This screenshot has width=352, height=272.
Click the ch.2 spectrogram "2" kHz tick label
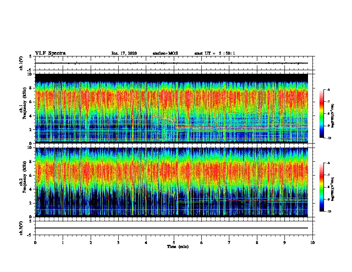[31, 203]
